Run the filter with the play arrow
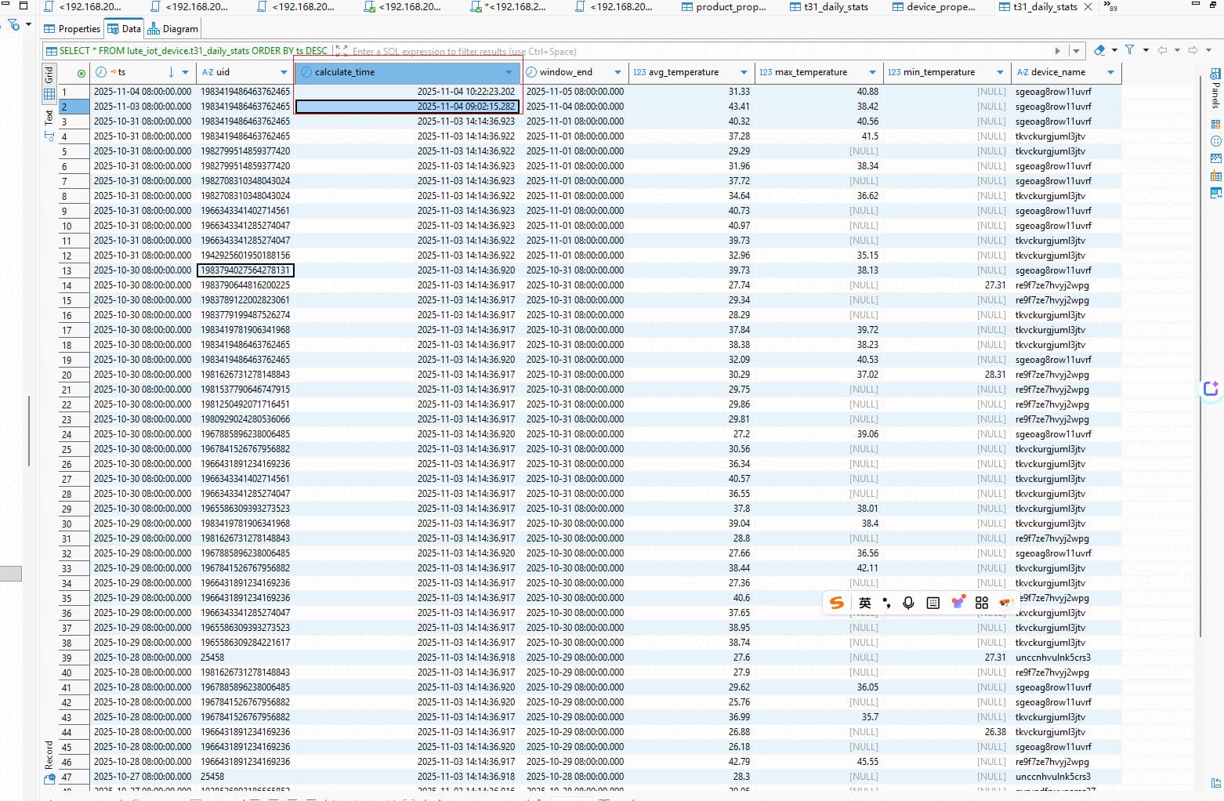 click(x=1057, y=51)
